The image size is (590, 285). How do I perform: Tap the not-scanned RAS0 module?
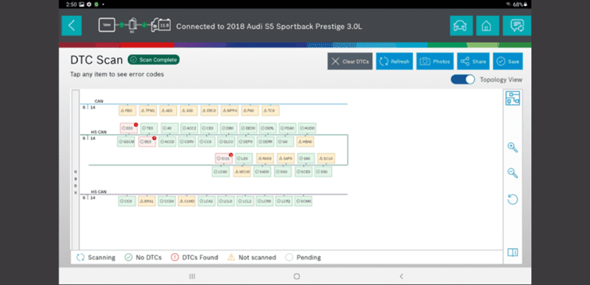[265, 158]
